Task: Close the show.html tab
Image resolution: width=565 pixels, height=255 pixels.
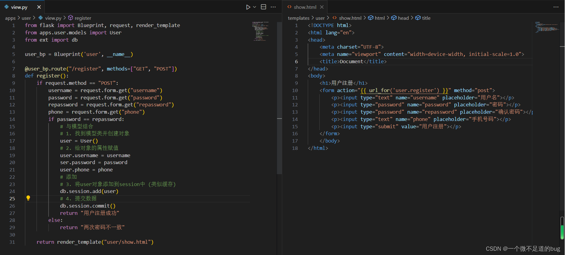Action: (x=322, y=7)
